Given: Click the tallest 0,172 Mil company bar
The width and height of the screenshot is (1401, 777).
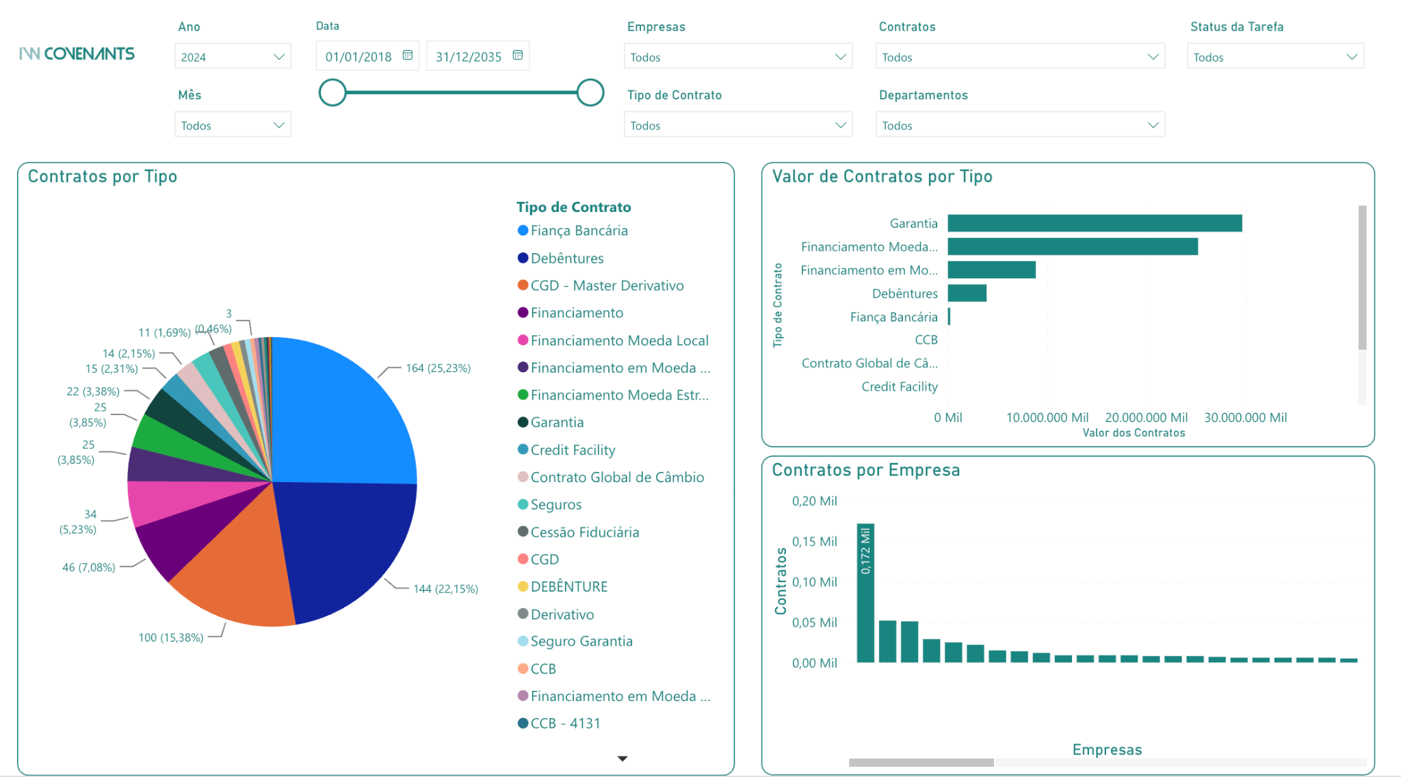Looking at the screenshot, I should point(865,593).
